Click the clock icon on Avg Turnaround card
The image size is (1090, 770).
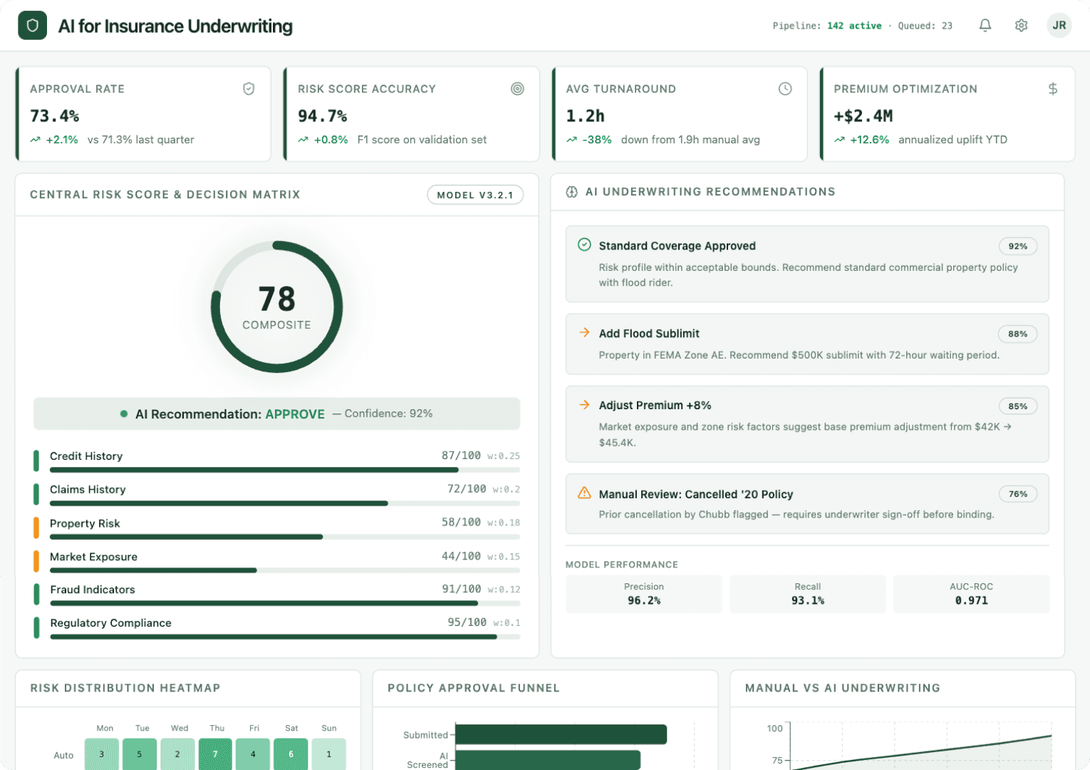pyautogui.click(x=785, y=88)
